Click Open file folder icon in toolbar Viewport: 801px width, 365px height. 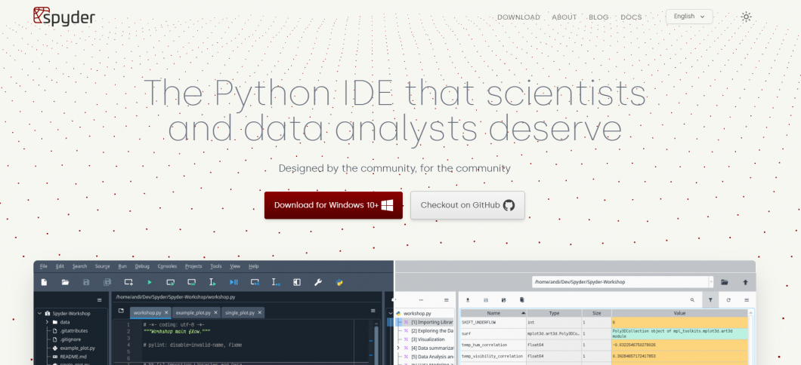pos(66,282)
